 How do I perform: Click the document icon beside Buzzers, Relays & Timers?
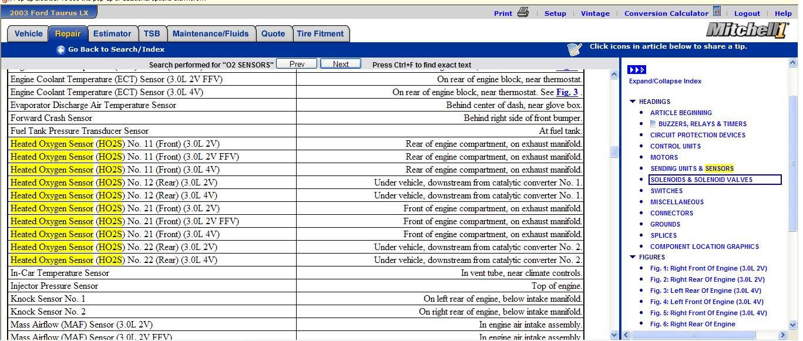653,124
